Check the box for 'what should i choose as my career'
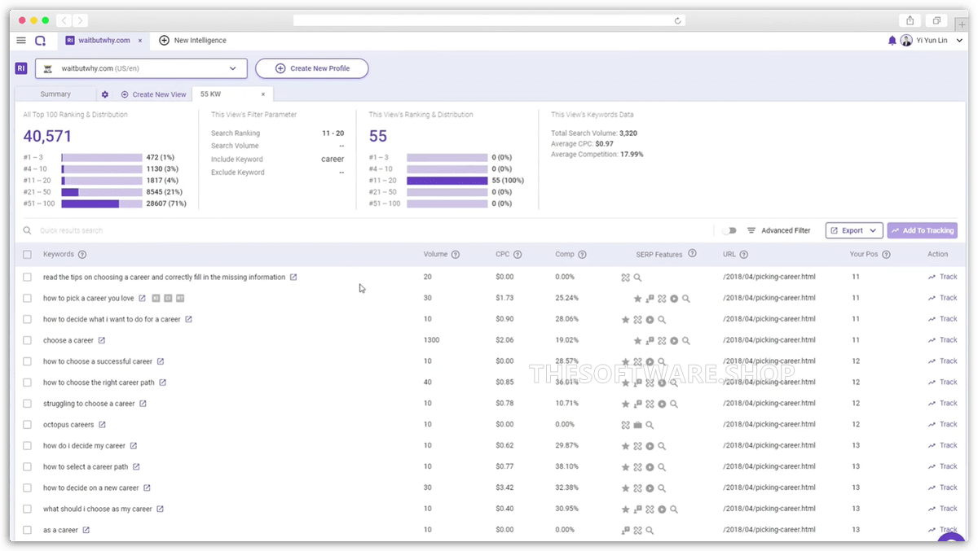Image resolution: width=978 pixels, height=551 pixels. (x=27, y=509)
